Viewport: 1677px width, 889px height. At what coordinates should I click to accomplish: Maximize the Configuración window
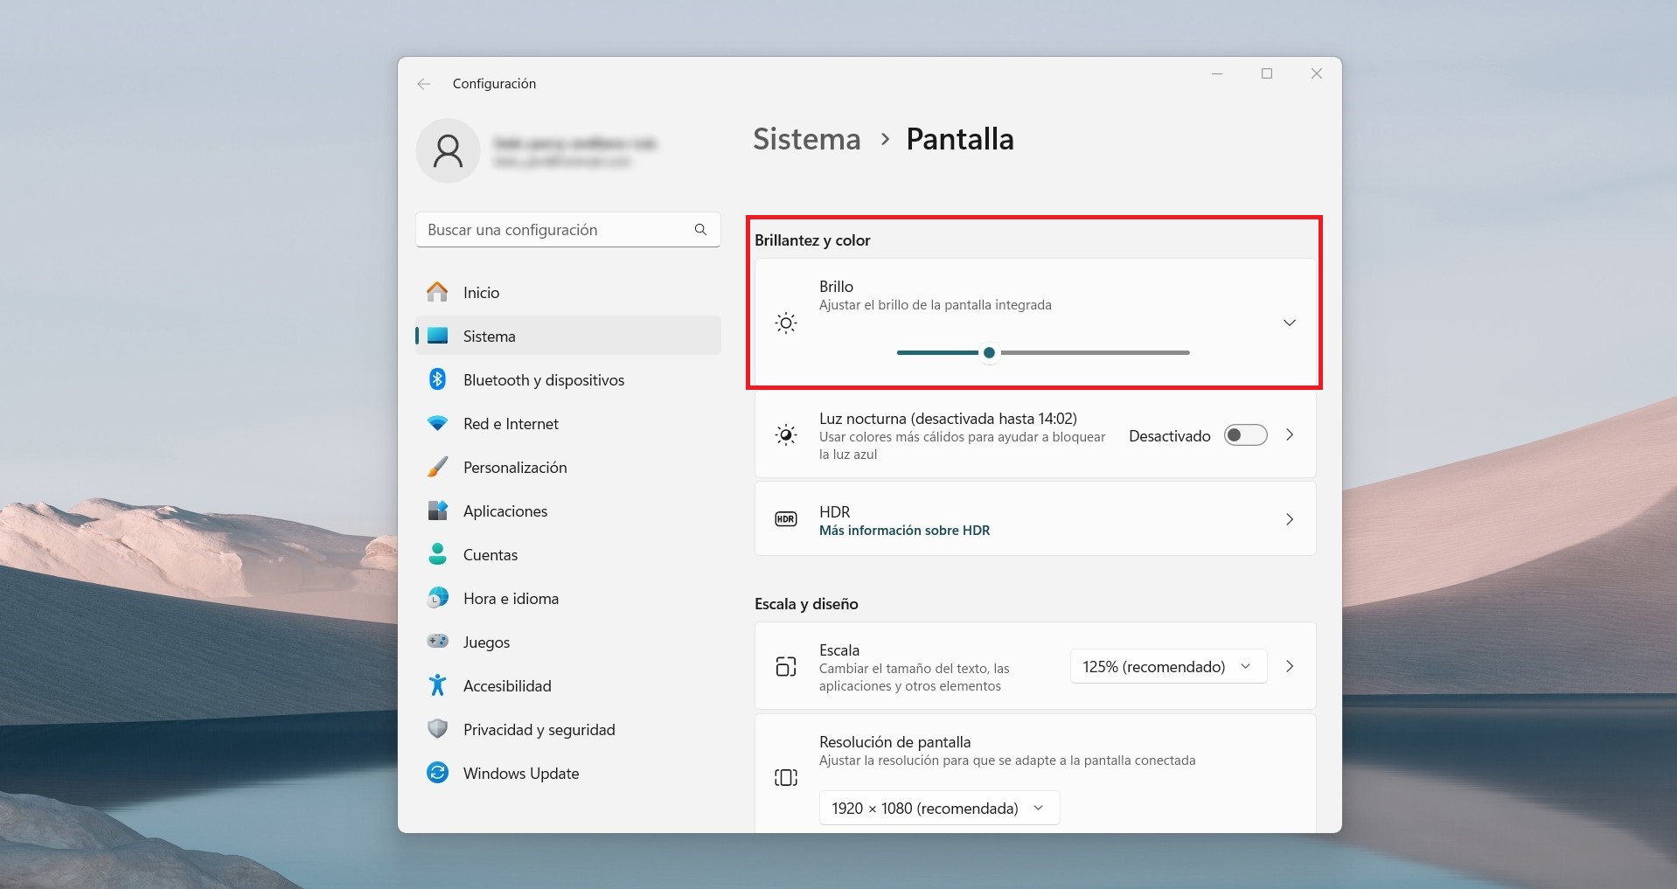[x=1266, y=73]
